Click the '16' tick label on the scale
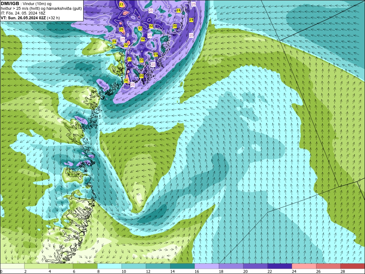Image resolution: width=365 pixels, height=274 pixels. click(197, 271)
